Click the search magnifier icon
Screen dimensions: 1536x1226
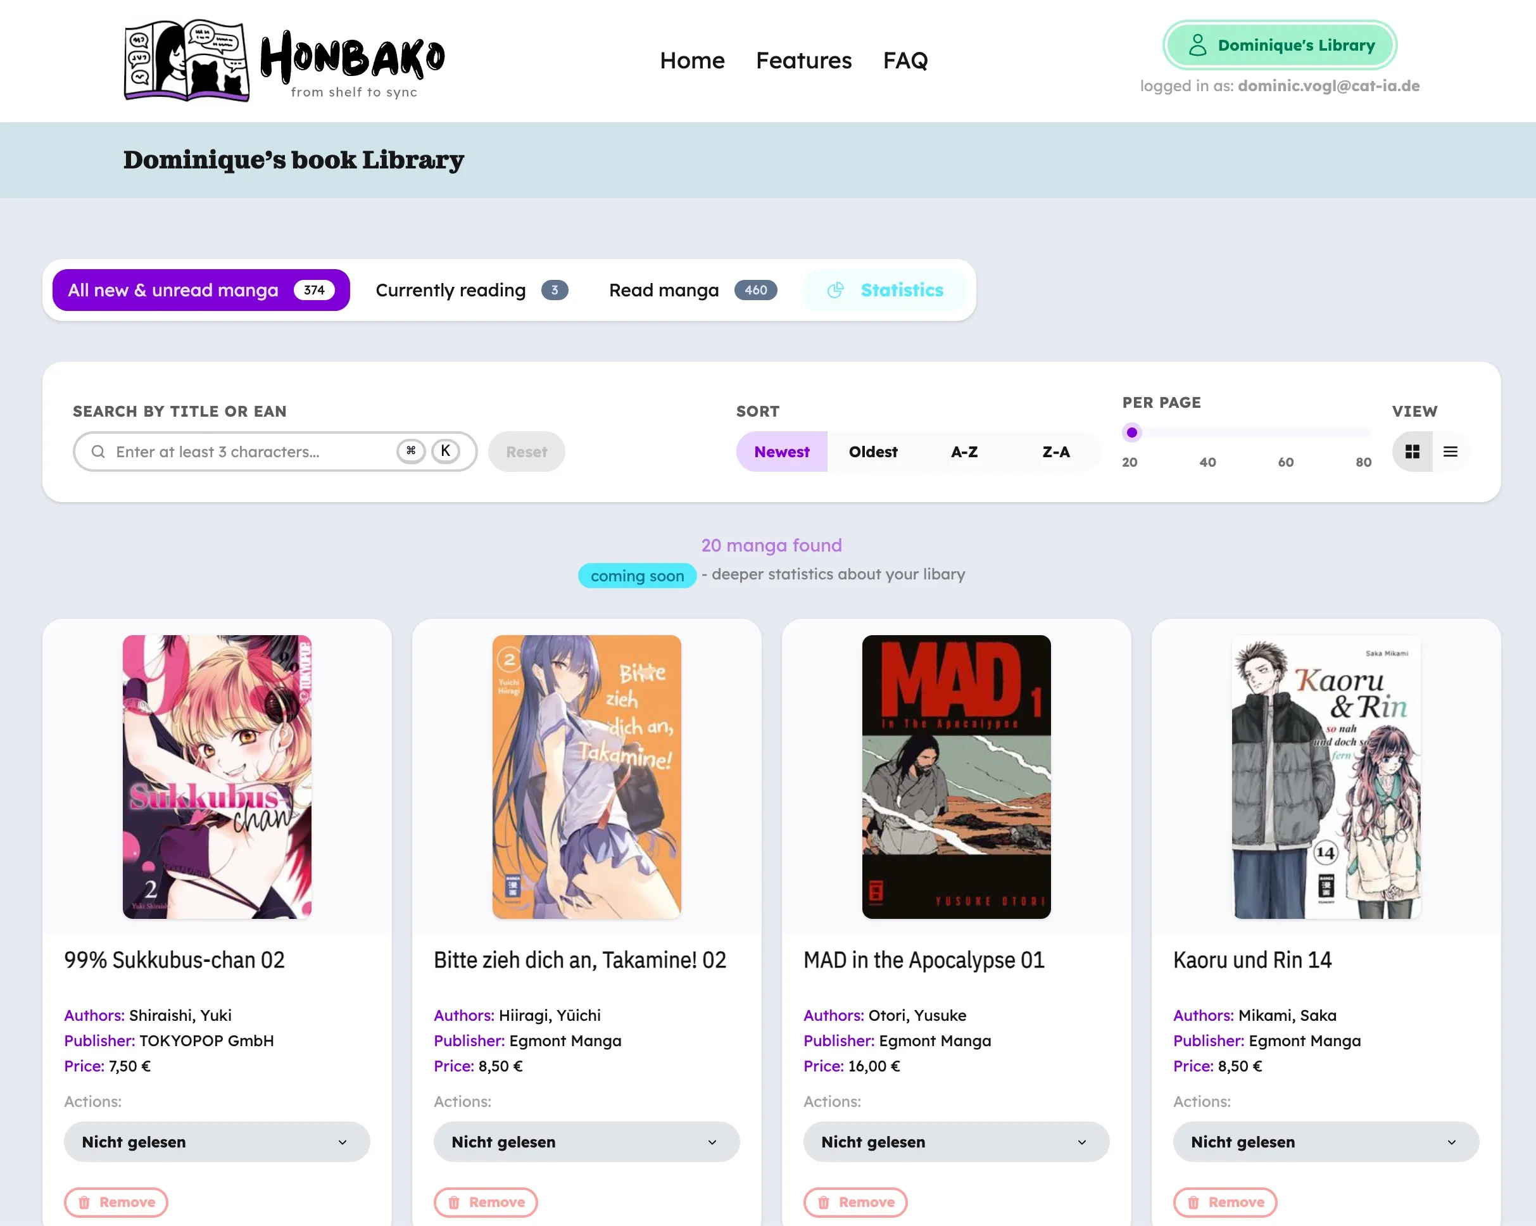[98, 452]
